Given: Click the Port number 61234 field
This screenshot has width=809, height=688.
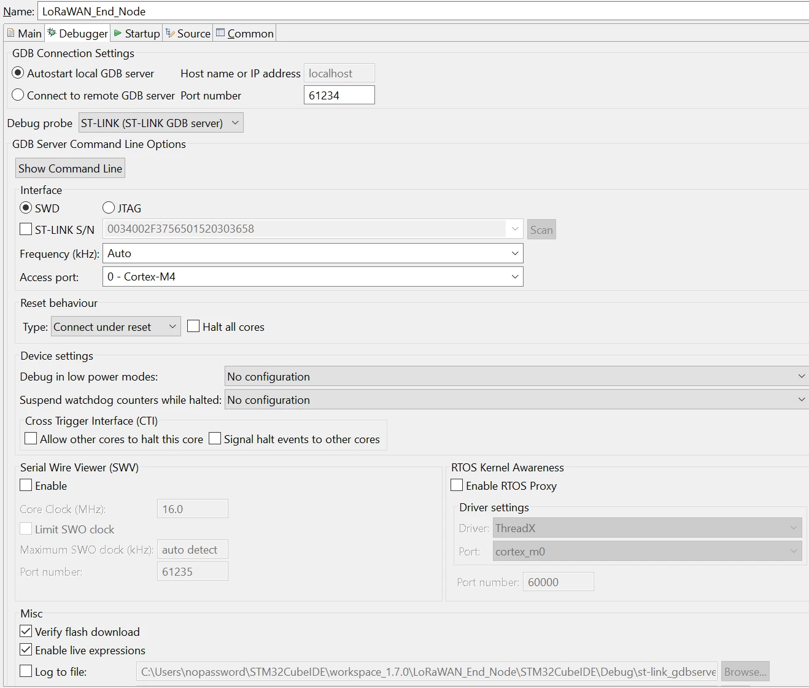Looking at the screenshot, I should click(339, 95).
